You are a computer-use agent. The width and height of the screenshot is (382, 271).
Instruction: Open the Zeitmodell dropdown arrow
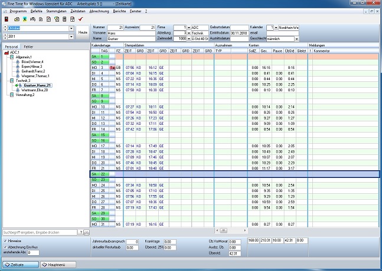coord(189,39)
